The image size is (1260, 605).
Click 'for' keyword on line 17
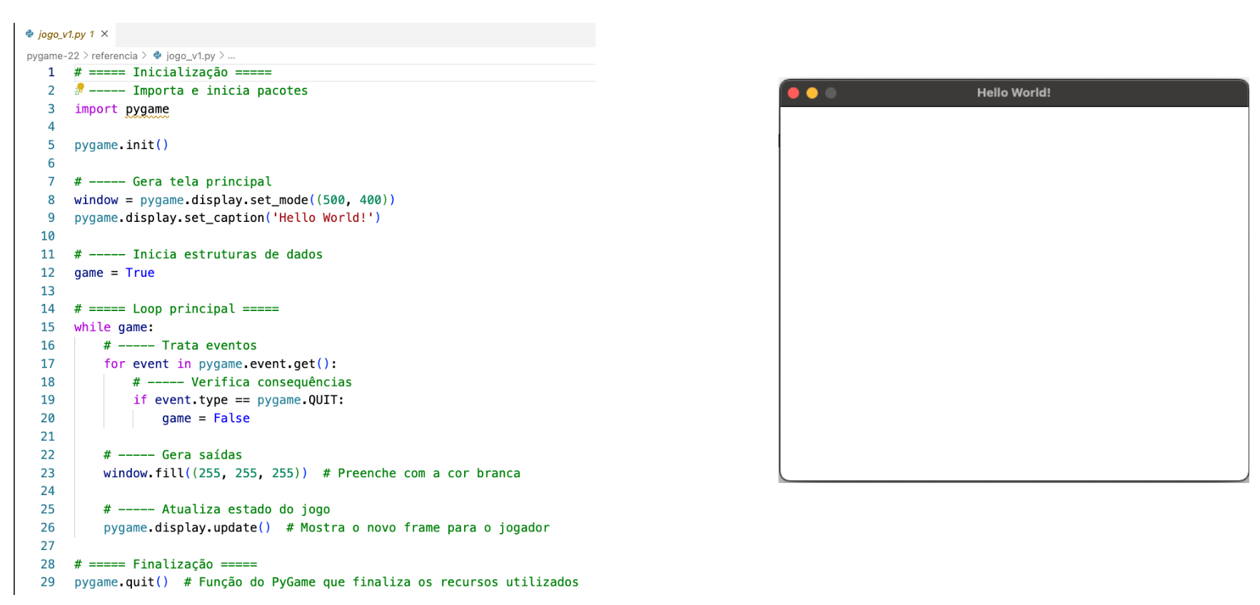coord(114,364)
